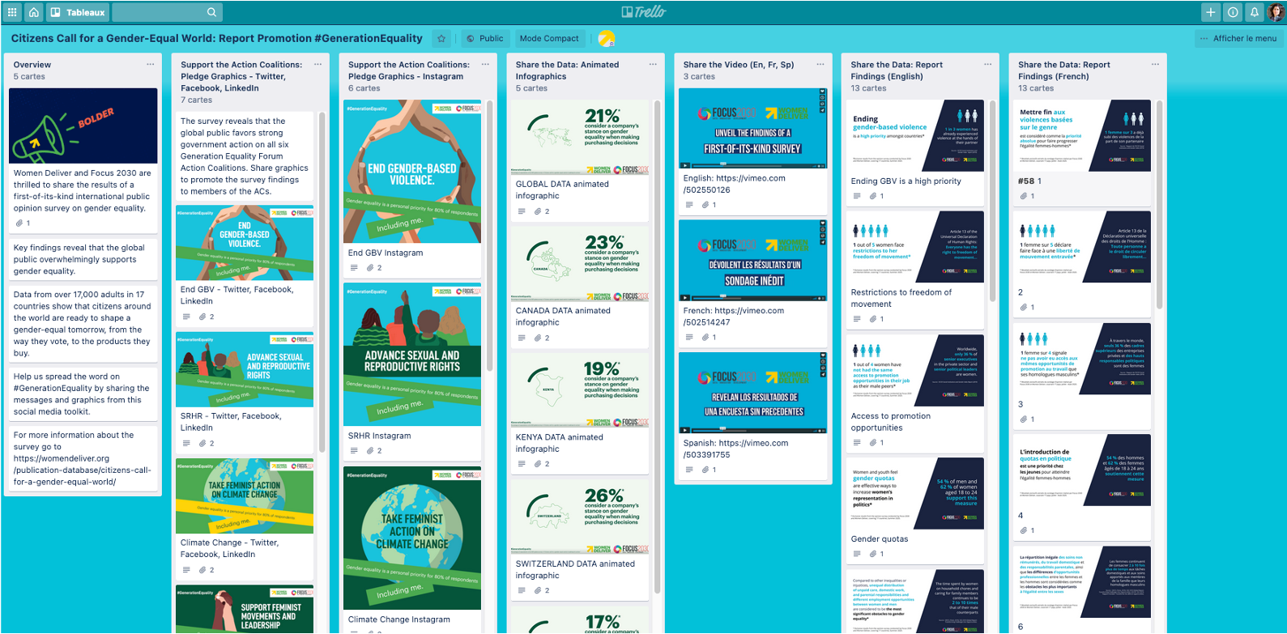Open the information icon in header
This screenshot has width=1287, height=634.
pyautogui.click(x=1232, y=12)
